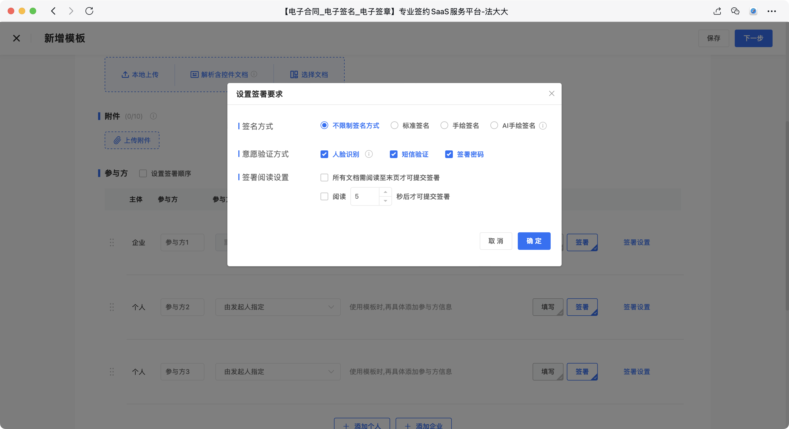The height and width of the screenshot is (429, 789).
Task: Go back using browser back arrow
Action: point(53,11)
